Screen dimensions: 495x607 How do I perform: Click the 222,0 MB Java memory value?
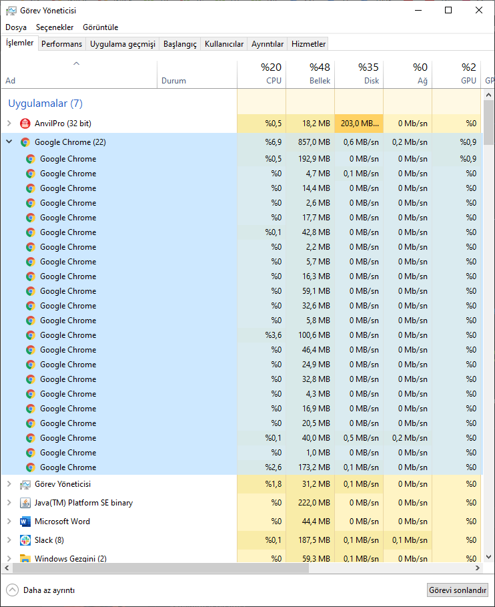pos(314,502)
